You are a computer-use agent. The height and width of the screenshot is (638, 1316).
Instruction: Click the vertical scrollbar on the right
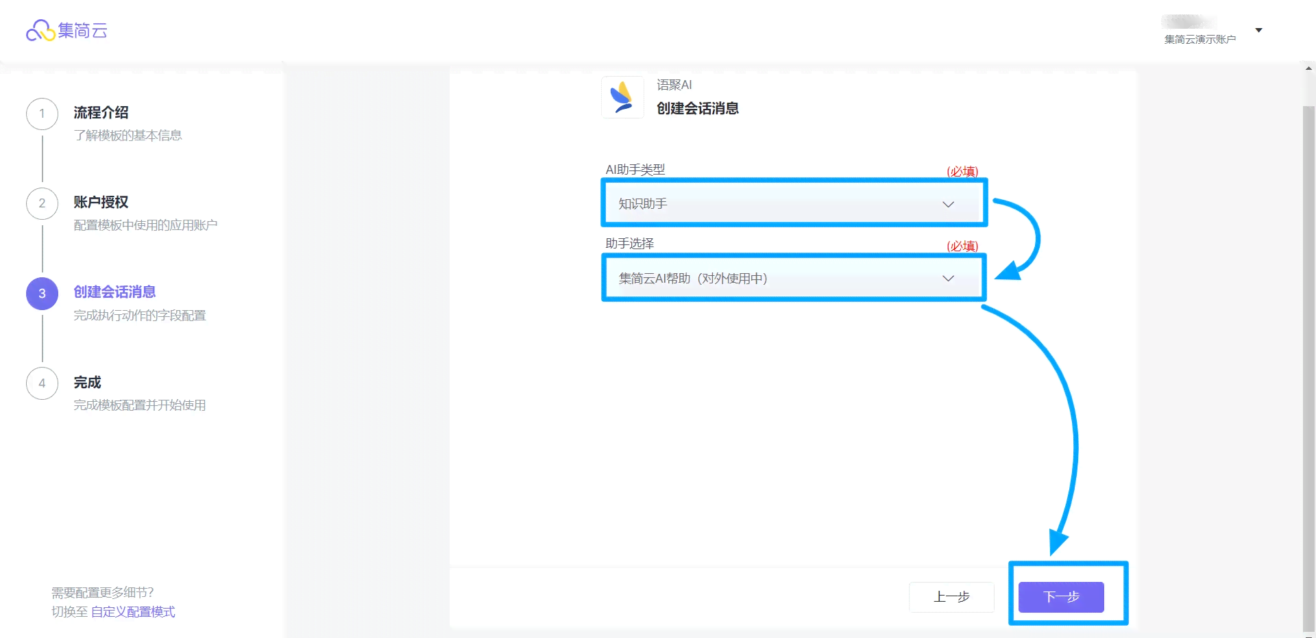coord(1308,370)
